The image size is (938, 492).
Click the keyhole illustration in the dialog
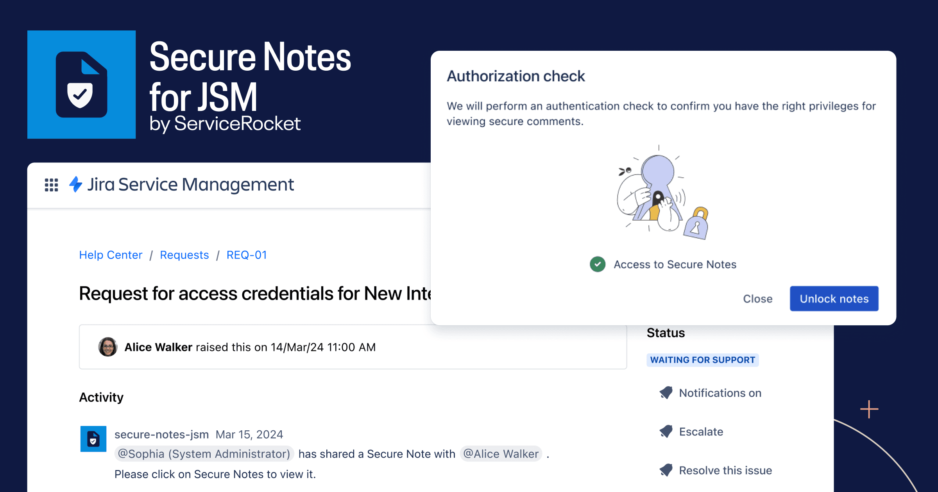coord(663,193)
